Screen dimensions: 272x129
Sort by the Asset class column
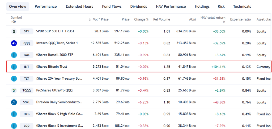264,19
